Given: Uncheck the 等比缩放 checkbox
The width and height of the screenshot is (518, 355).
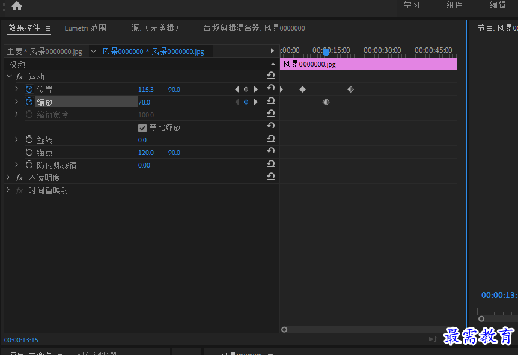Looking at the screenshot, I should [142, 128].
